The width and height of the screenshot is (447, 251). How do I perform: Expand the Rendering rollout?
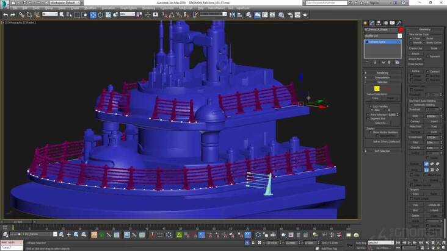point(383,73)
